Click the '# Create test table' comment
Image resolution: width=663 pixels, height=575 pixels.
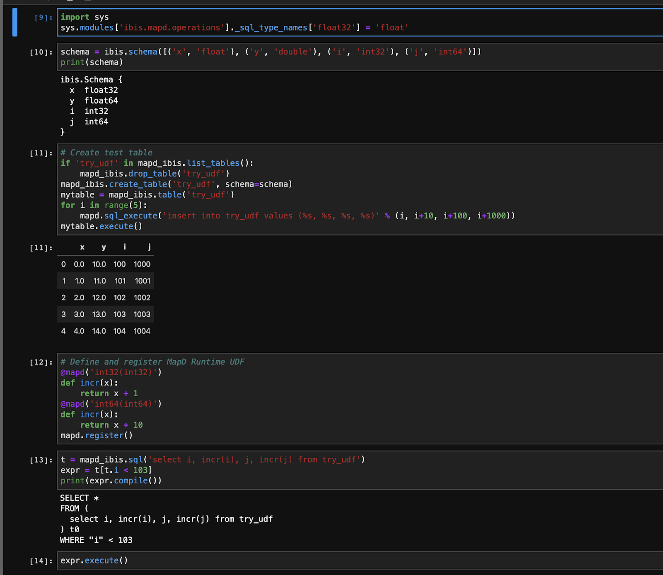pyautogui.click(x=106, y=153)
